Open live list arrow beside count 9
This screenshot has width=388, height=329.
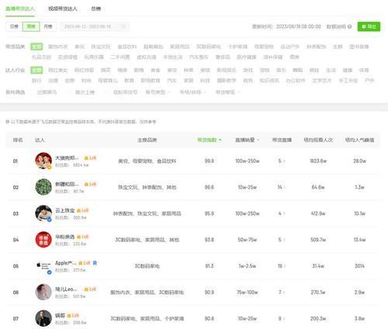pos(284,319)
